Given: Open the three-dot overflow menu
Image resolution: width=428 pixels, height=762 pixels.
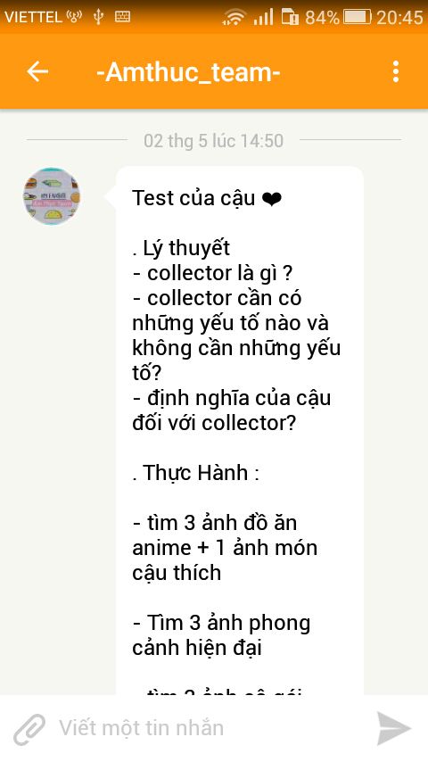Looking at the screenshot, I should [396, 72].
